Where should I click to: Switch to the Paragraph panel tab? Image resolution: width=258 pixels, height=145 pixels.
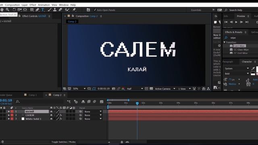pyautogui.click(x=228, y=62)
